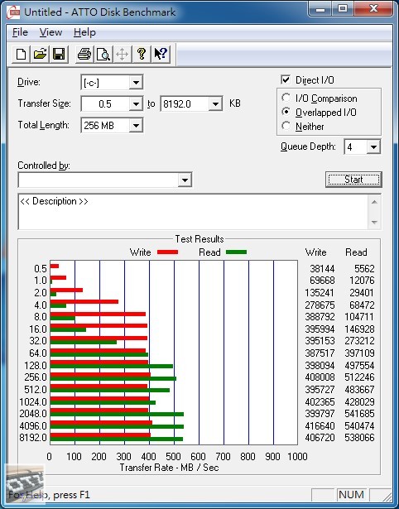Open a saved benchmark file icon
The height and width of the screenshot is (509, 399).
point(40,54)
